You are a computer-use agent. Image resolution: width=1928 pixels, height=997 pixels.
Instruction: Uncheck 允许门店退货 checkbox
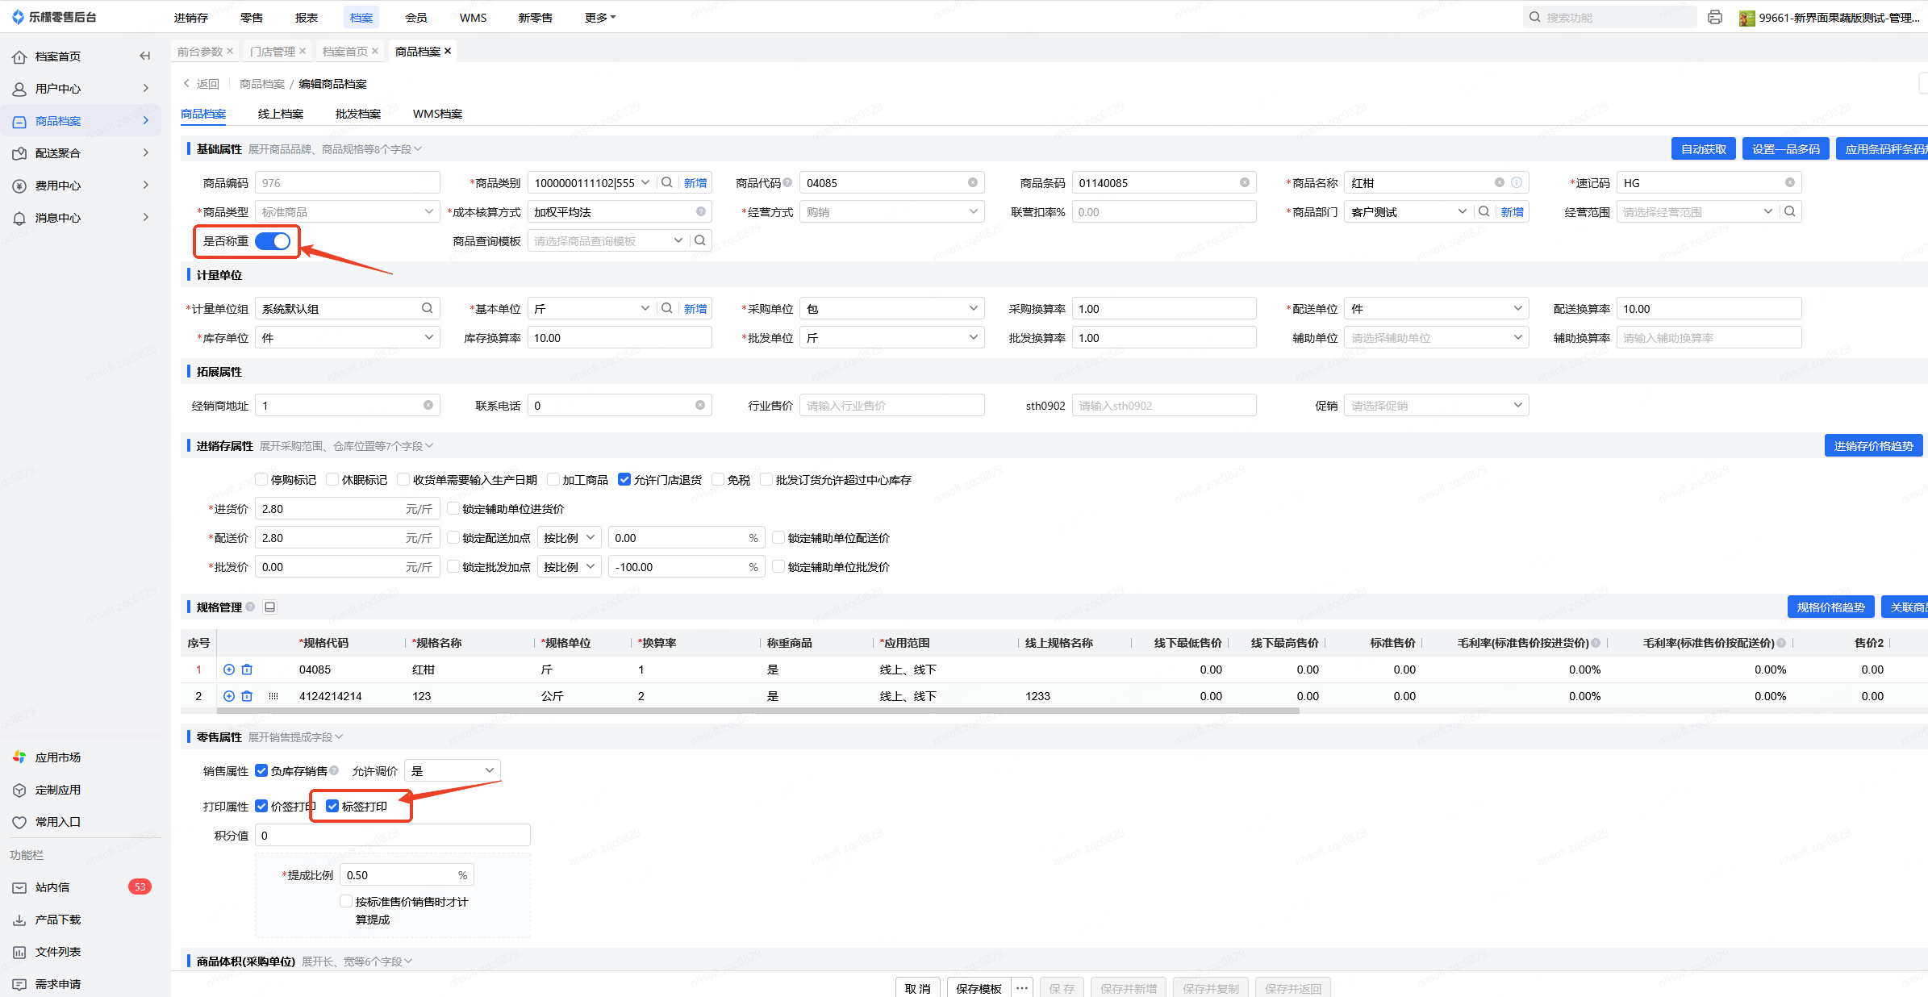624,479
